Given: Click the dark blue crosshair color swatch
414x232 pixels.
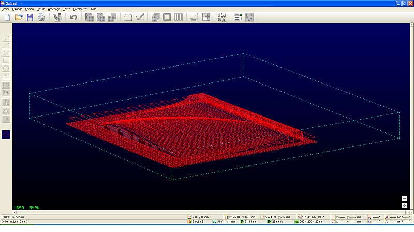Looking at the screenshot, I should click(x=6, y=135).
